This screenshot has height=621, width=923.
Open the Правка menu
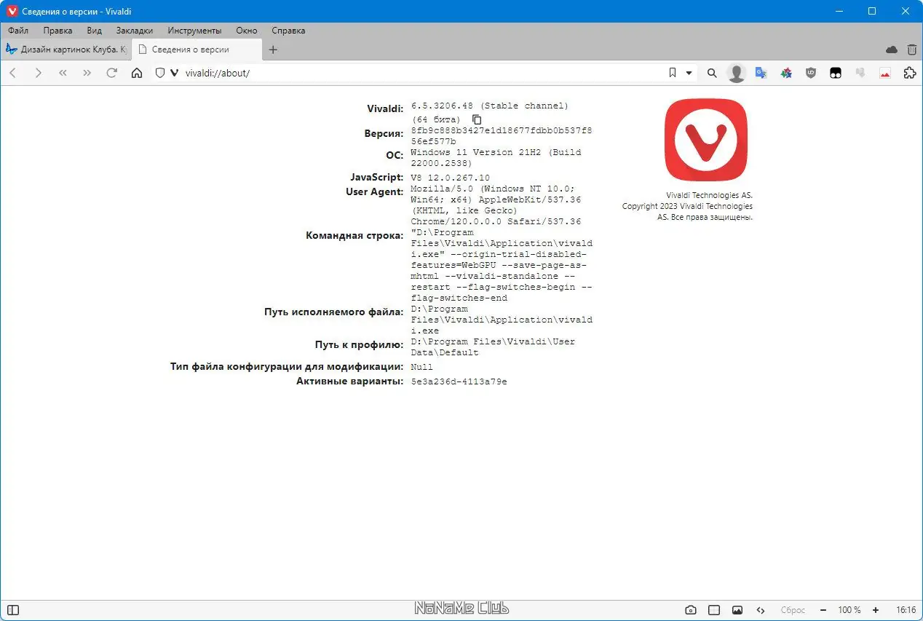coord(58,31)
